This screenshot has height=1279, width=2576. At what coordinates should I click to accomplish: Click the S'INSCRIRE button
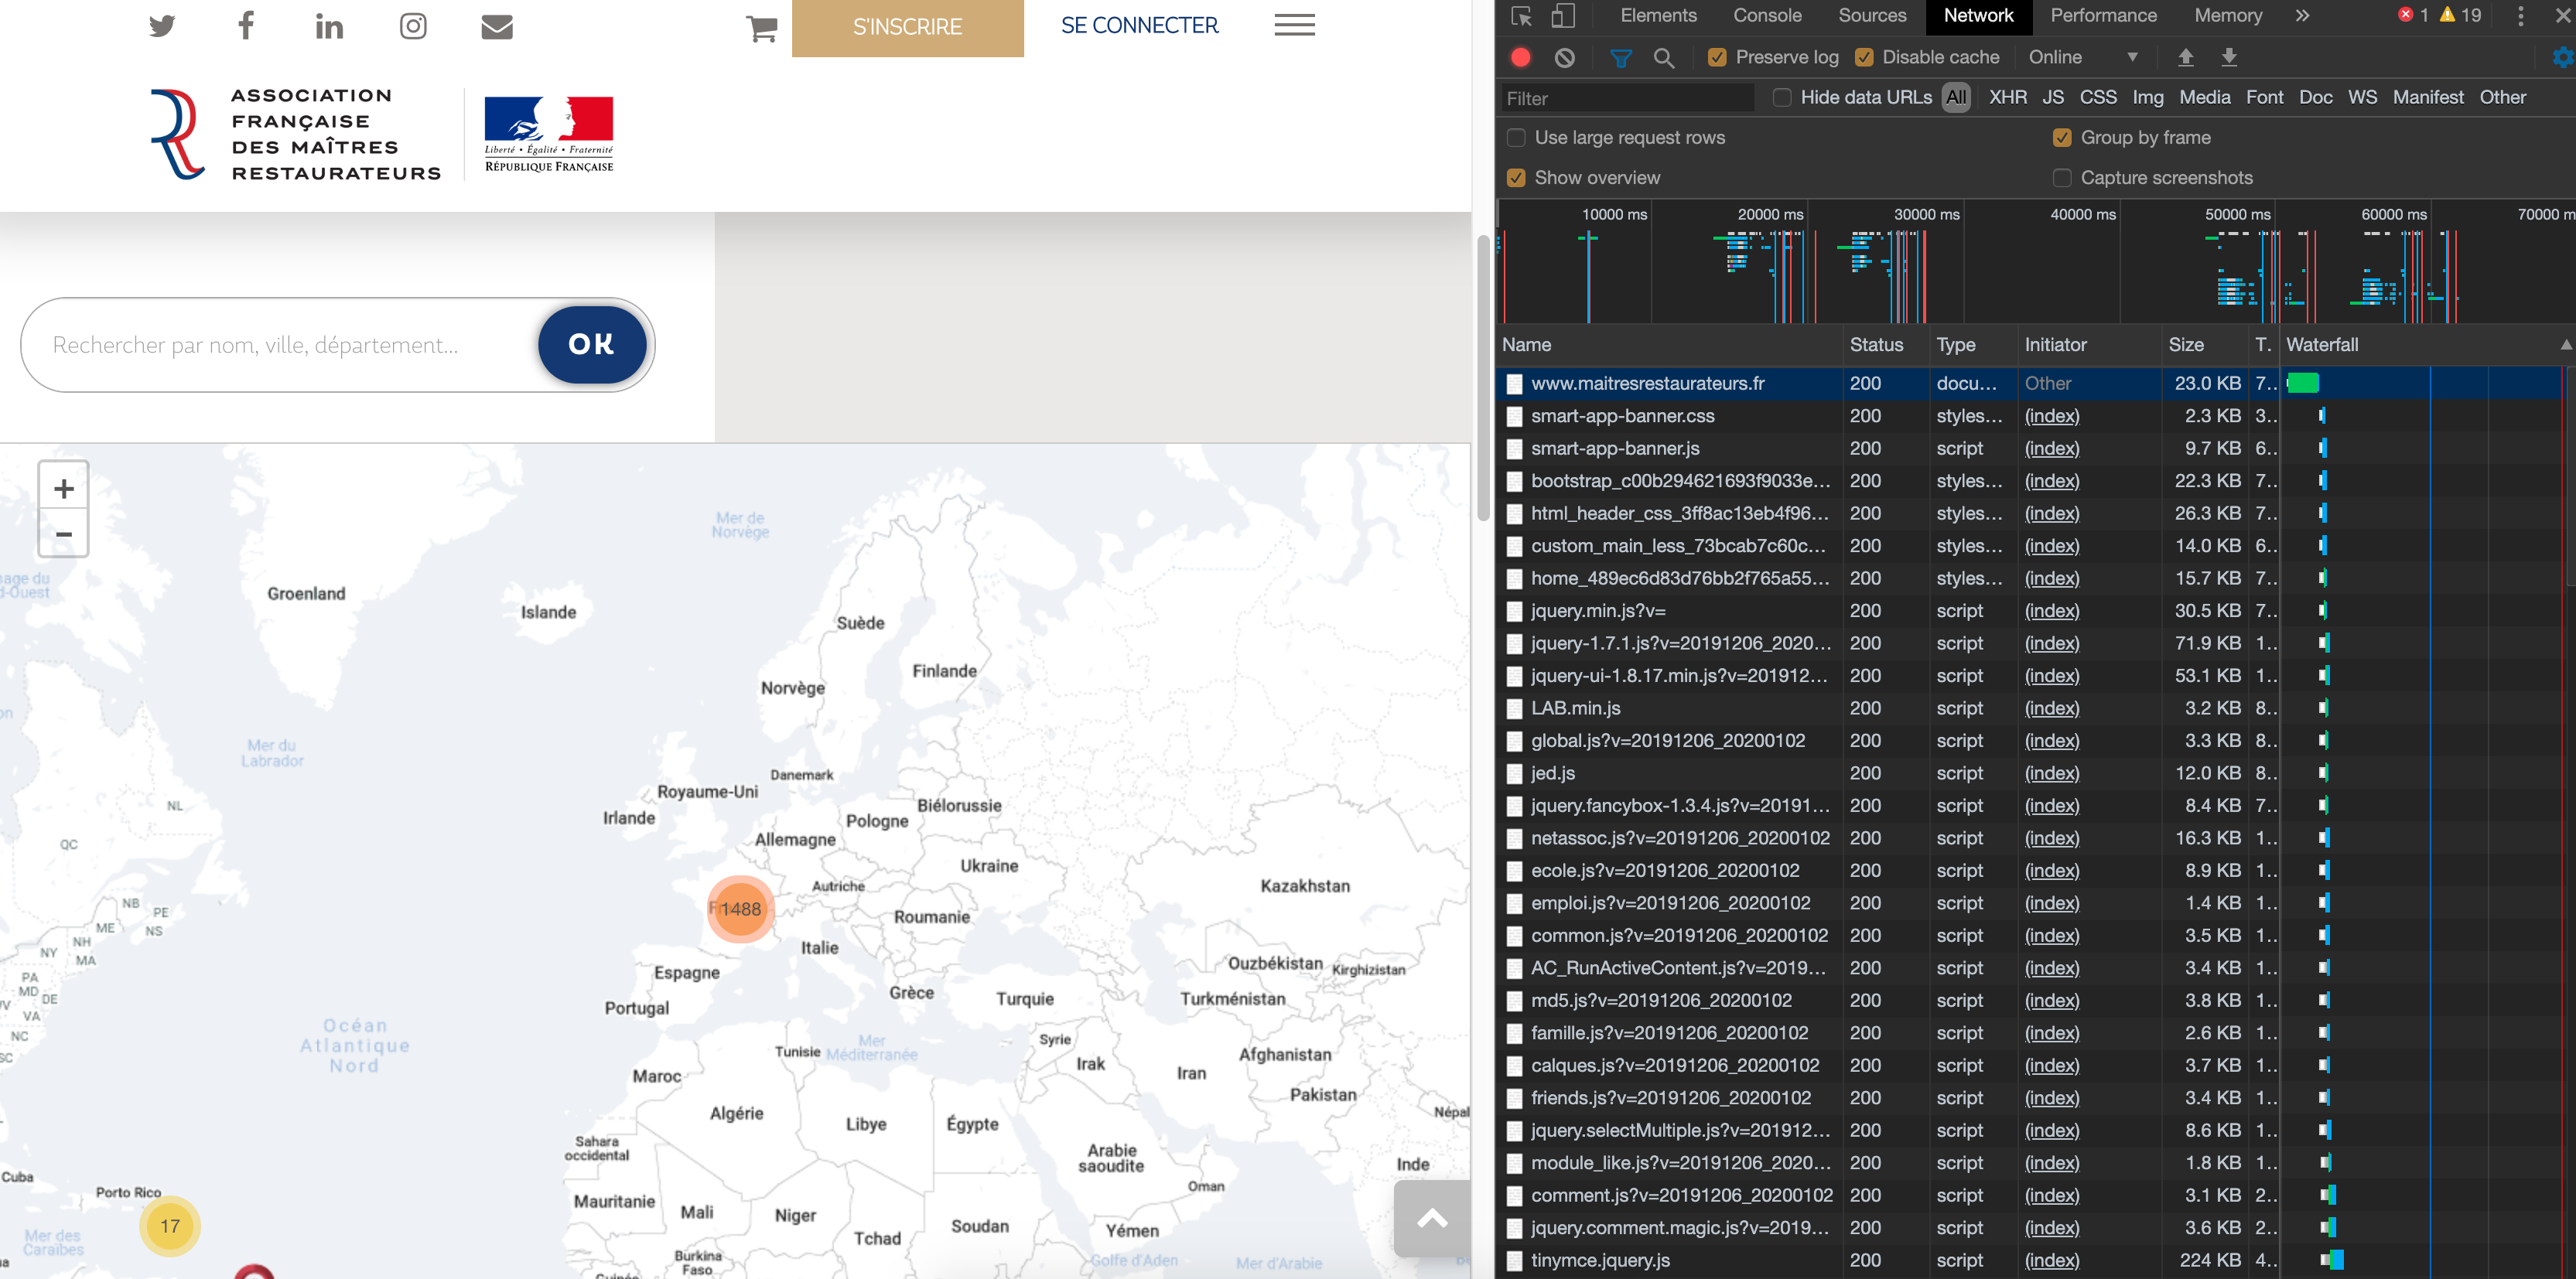pos(907,27)
